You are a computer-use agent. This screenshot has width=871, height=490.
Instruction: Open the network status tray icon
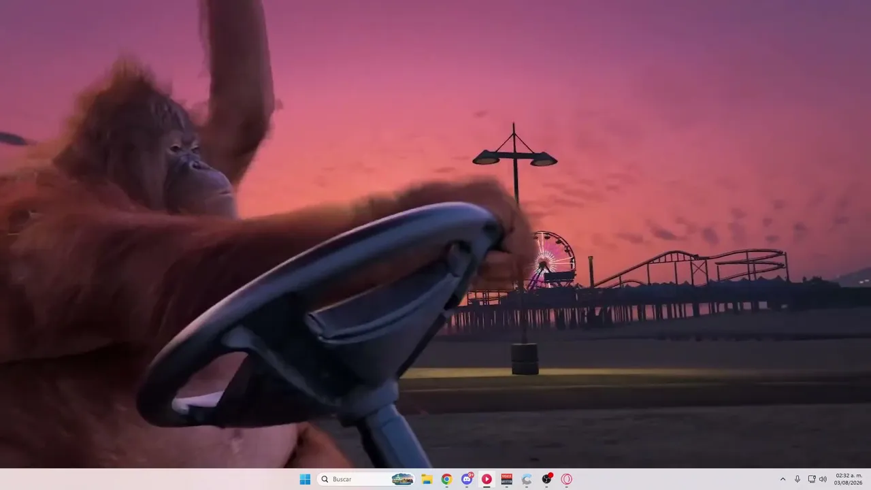point(812,479)
